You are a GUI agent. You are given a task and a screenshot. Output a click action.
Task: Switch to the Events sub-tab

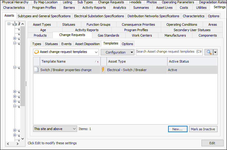click(x=66, y=44)
